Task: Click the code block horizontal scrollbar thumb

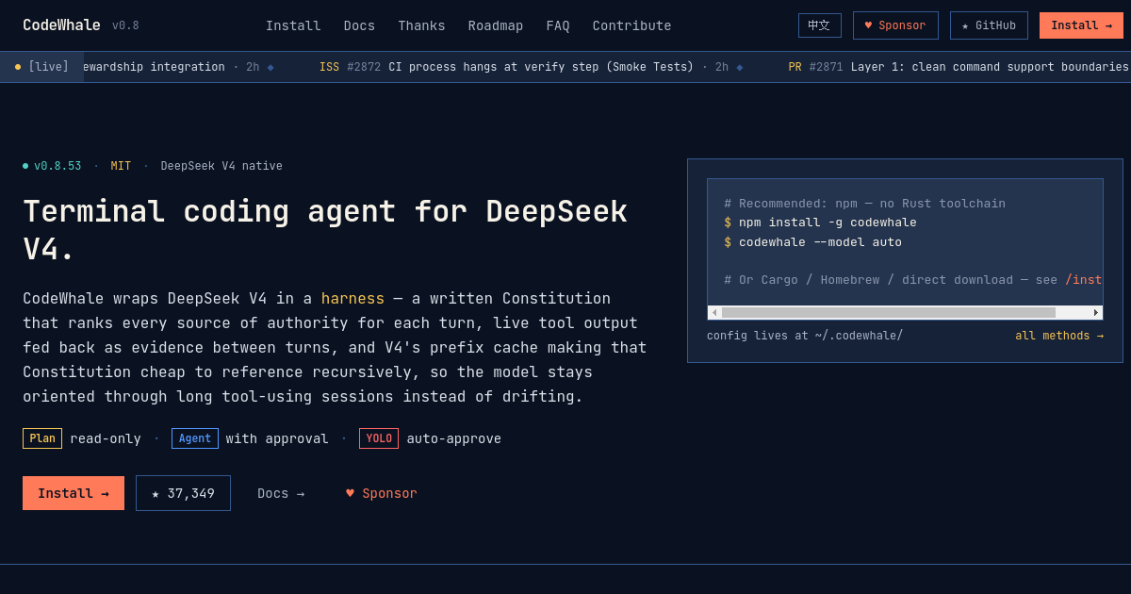Action: [889, 312]
